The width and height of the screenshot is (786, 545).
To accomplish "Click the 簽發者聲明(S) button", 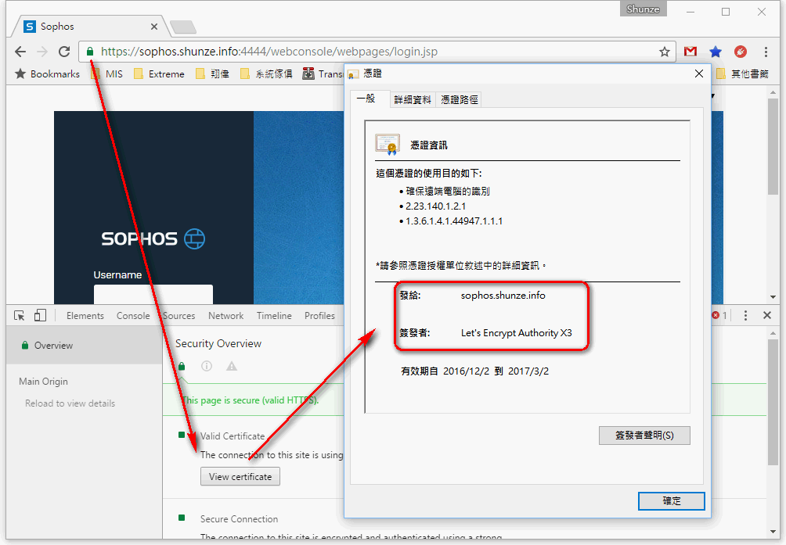I will (644, 436).
